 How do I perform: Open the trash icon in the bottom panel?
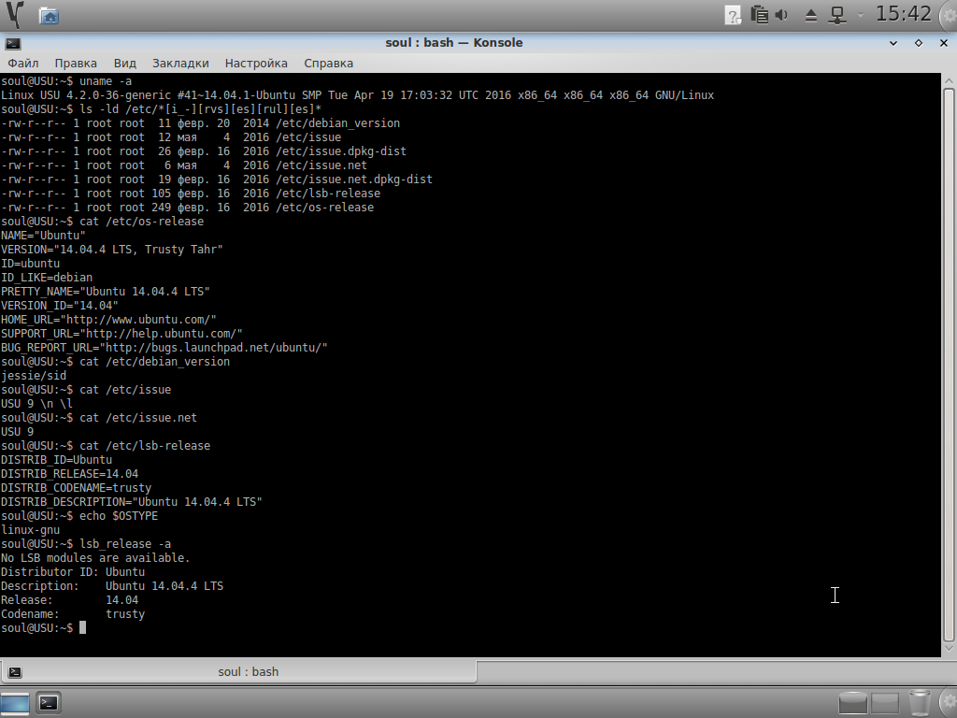pos(920,702)
